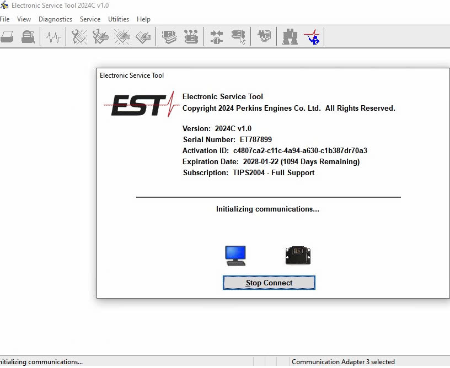Open the WinFlash toolbar icon

pos(264,37)
